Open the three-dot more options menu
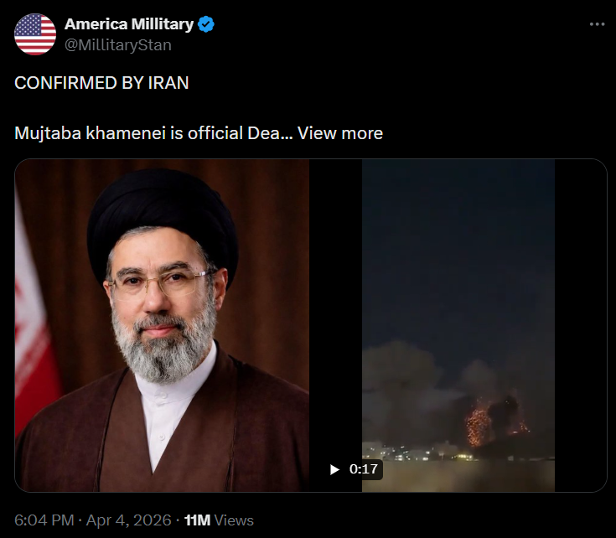Screen dimensions: 616x538 tap(597, 25)
